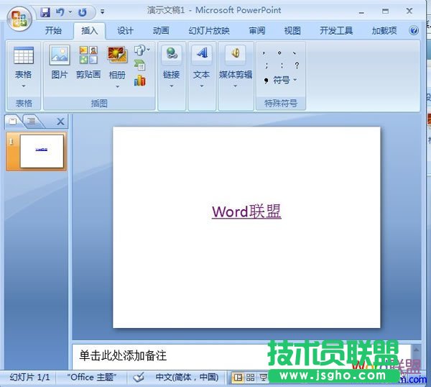This screenshot has height=387, width=431.
Task: Insert the question mark special symbol
Action: coord(297,65)
